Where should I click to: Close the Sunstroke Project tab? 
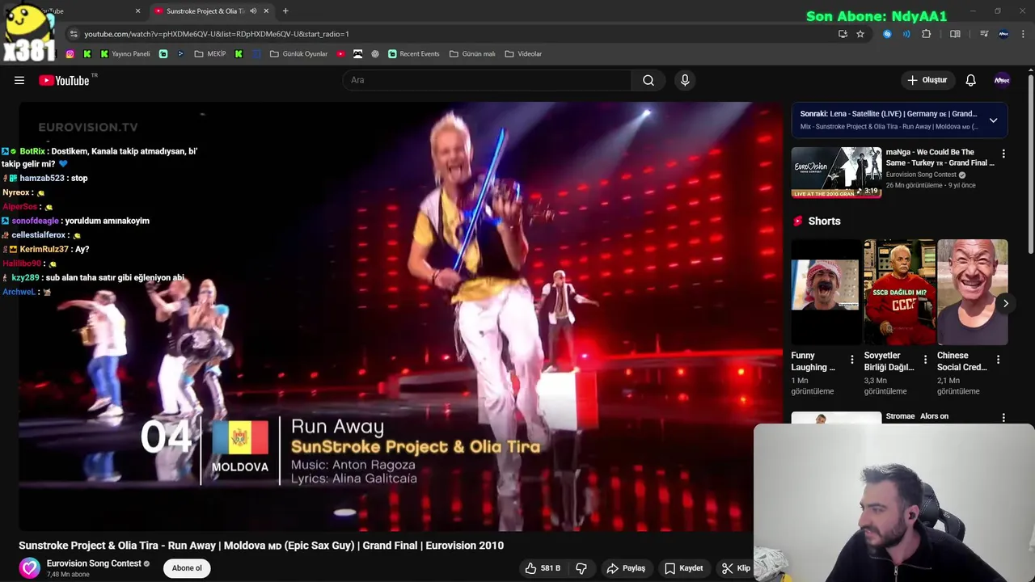click(x=266, y=11)
